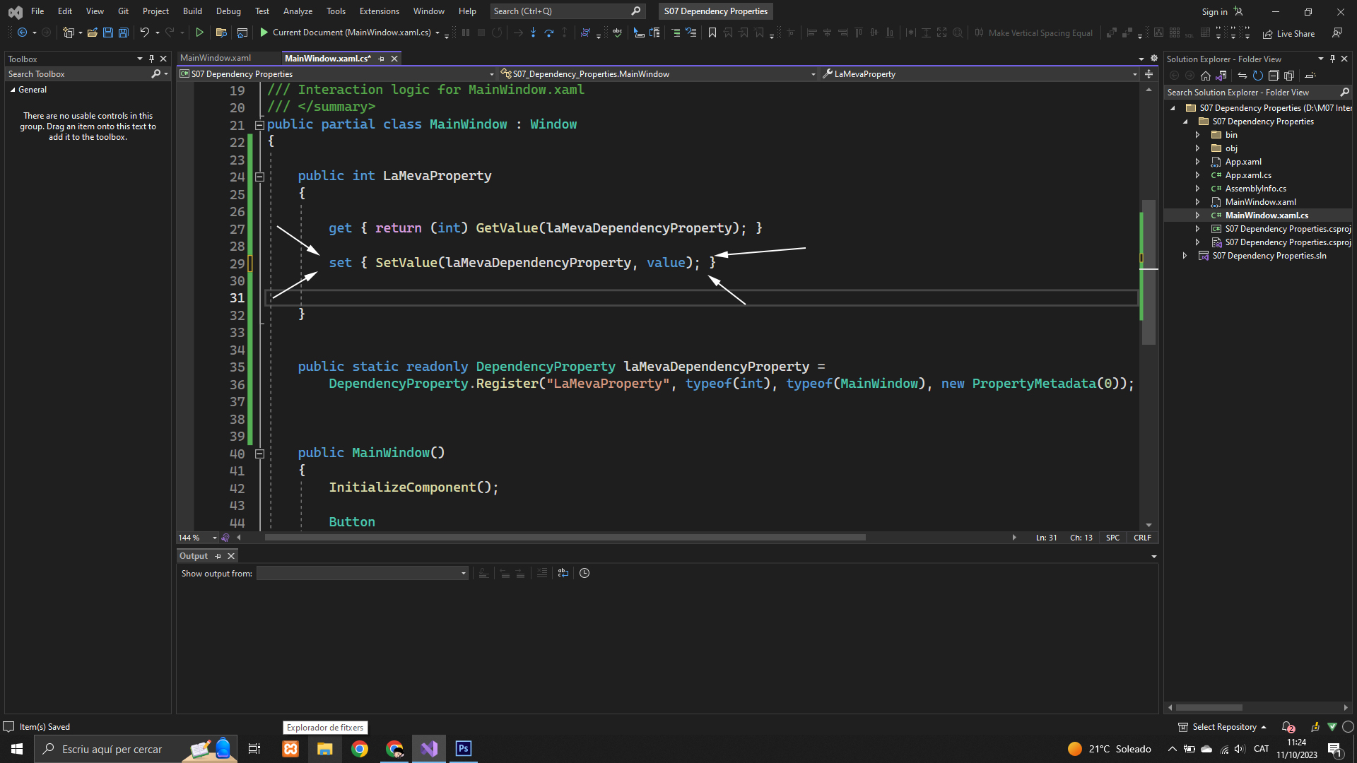Click the Refresh icon in Solution Explorer
Viewport: 1357px width, 763px height.
(1258, 76)
